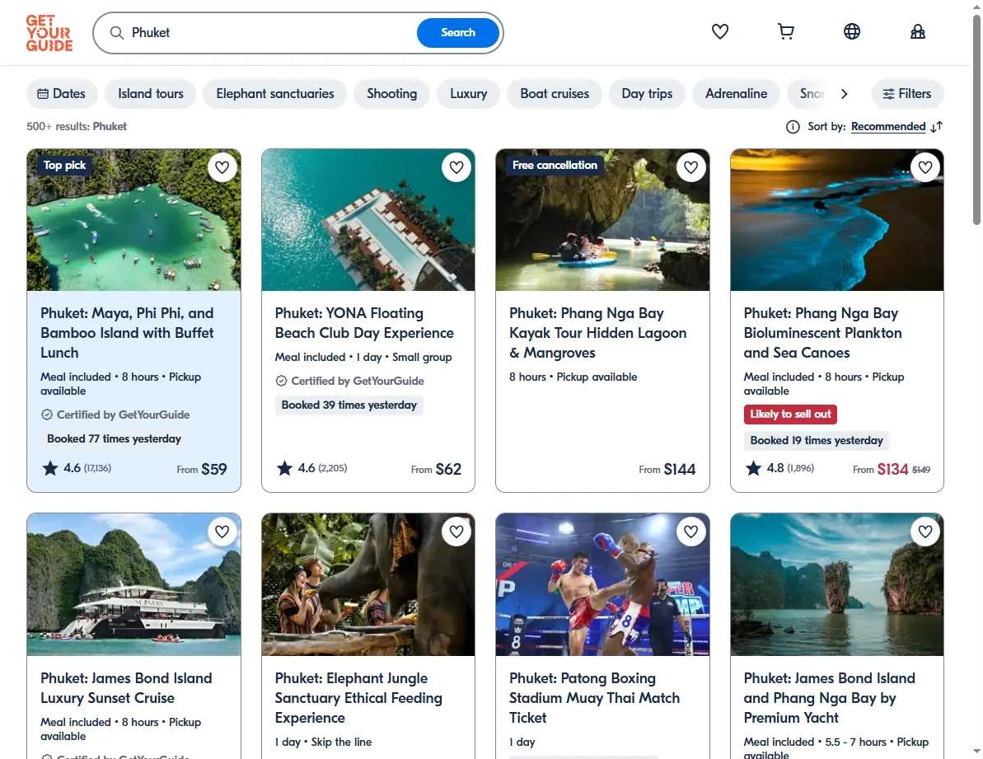Image resolution: width=983 pixels, height=759 pixels.
Task: Save YONA Floating Beach Club to wishlist
Action: 456,167
